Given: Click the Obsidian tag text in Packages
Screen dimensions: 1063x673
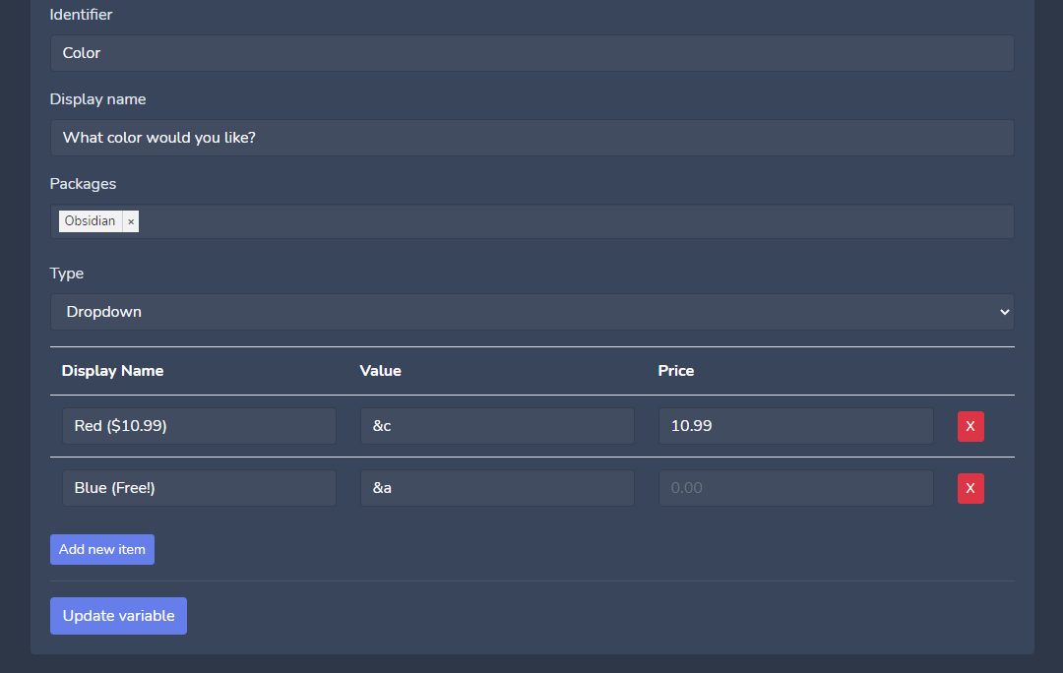Looking at the screenshot, I should (x=90, y=221).
